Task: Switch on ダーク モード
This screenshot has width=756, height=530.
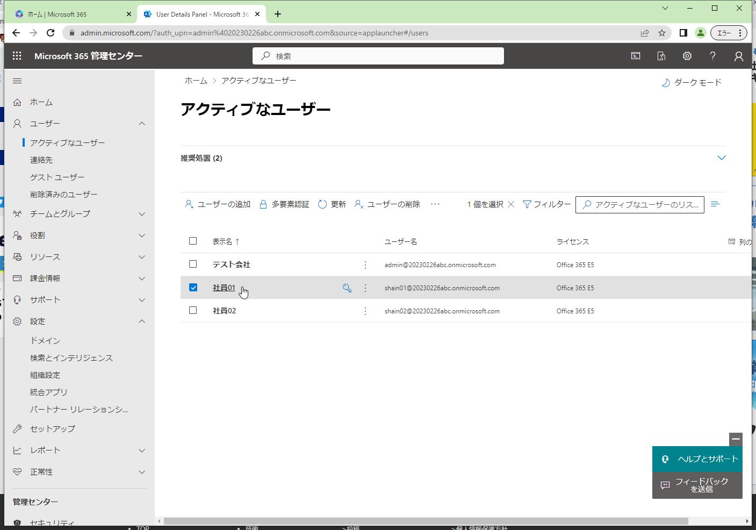Action: click(x=692, y=82)
